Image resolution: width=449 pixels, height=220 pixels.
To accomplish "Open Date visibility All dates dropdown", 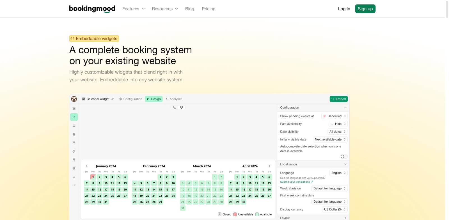I will [338, 132].
